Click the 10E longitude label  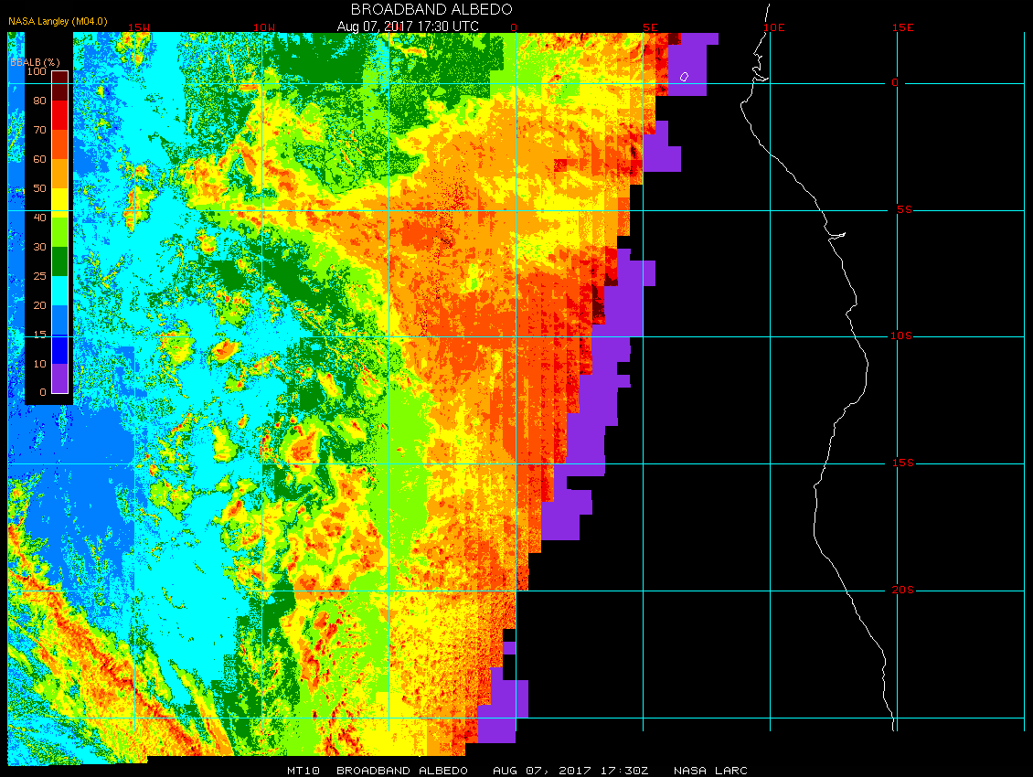(774, 27)
